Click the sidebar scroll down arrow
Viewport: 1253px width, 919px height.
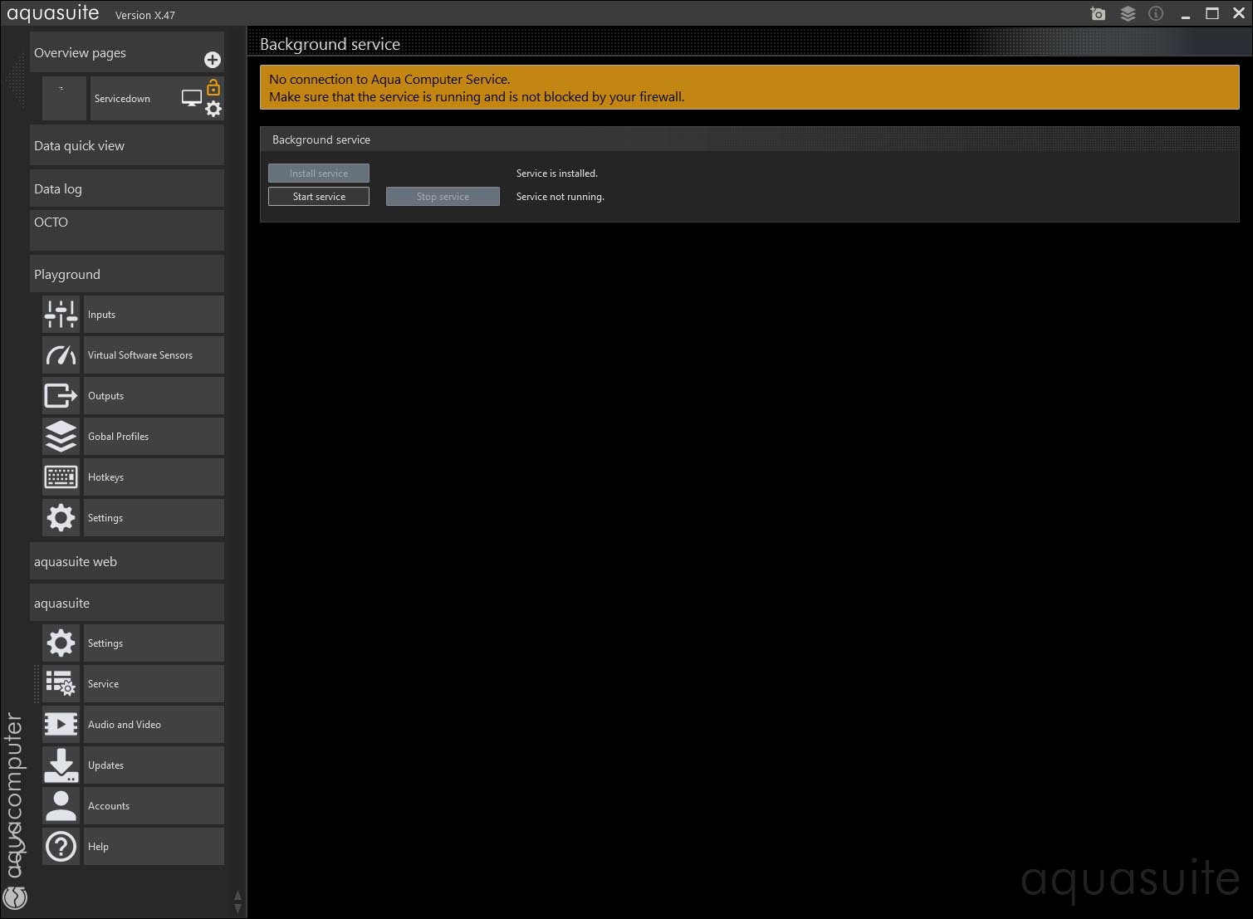(237, 908)
